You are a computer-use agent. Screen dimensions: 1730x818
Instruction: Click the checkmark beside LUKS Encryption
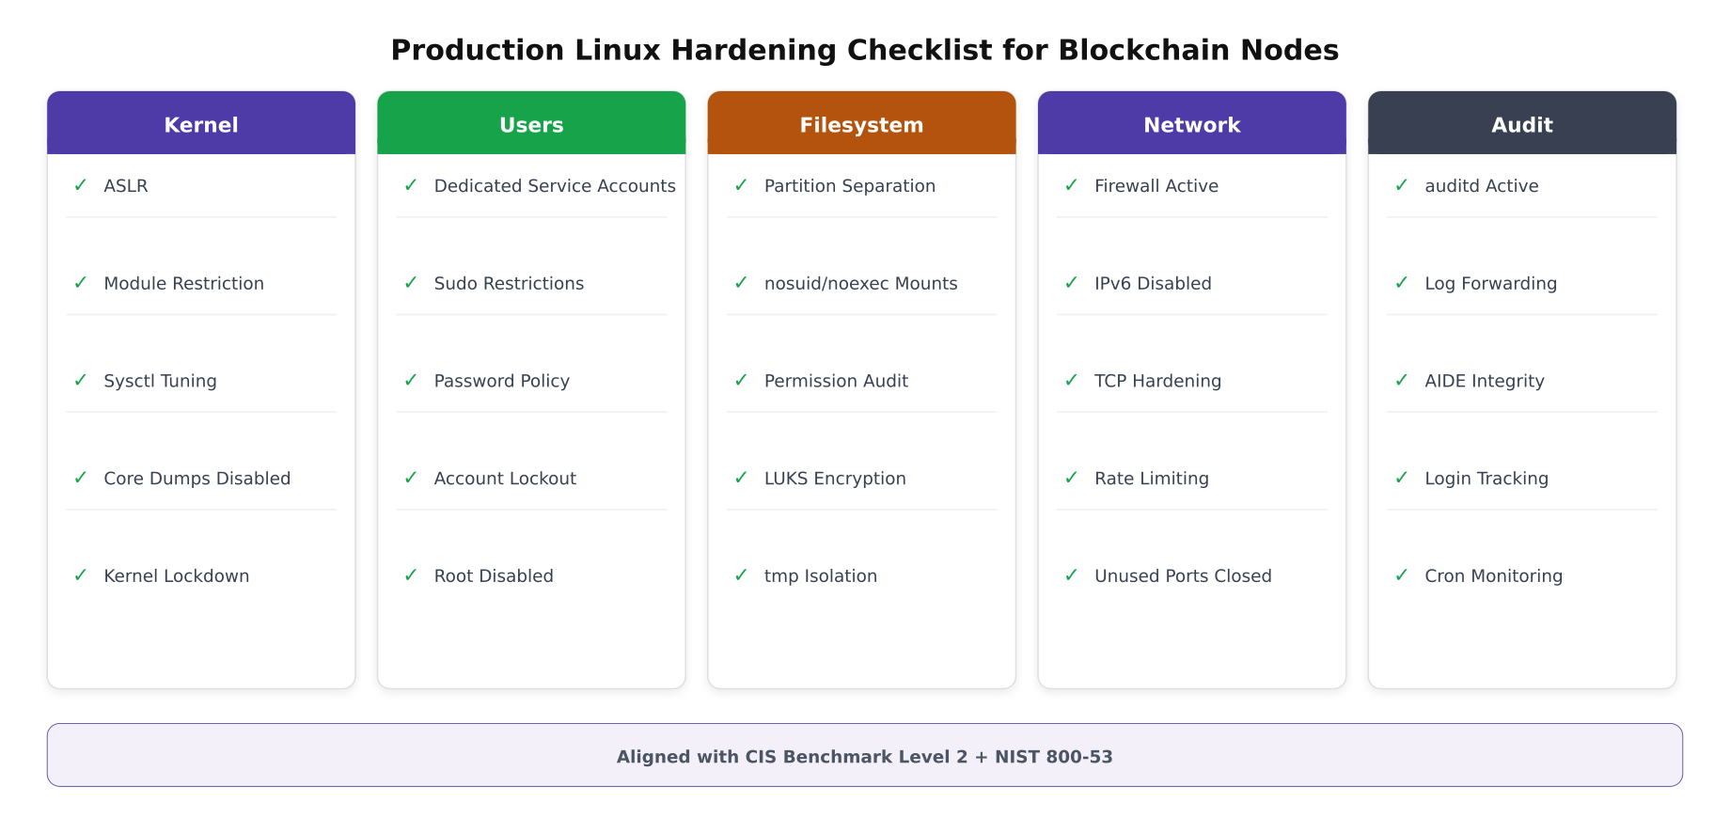click(x=741, y=478)
